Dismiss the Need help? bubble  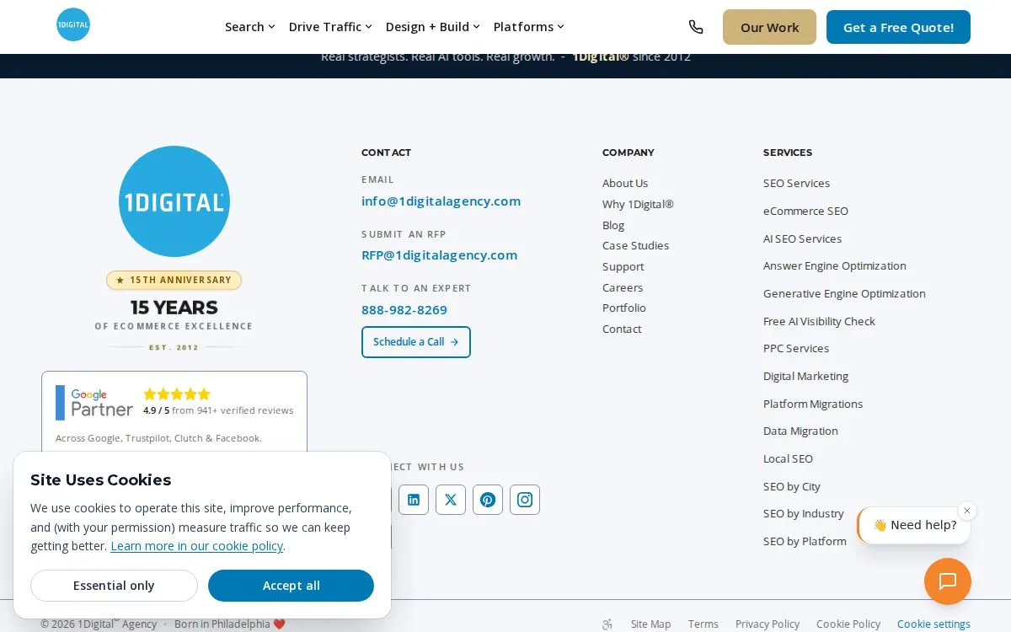pyautogui.click(x=967, y=511)
